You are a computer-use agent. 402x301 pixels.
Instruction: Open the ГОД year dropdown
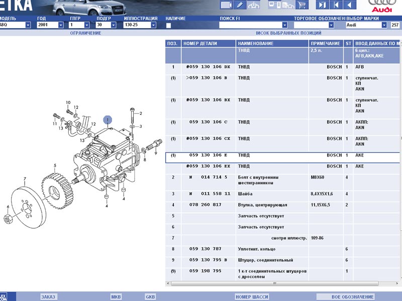60,25
